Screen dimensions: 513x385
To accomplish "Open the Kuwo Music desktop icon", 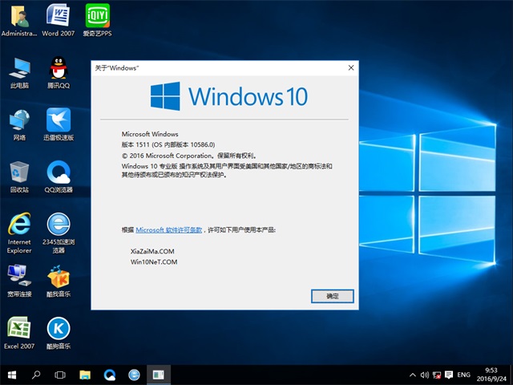I will pyautogui.click(x=58, y=277).
